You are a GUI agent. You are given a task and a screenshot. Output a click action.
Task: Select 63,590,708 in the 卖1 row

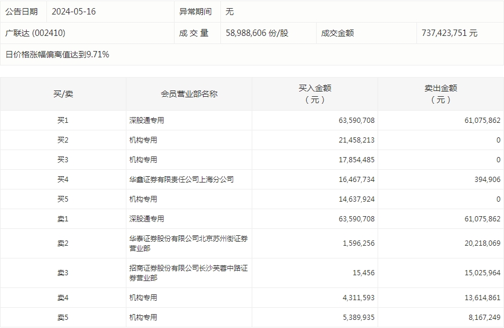[x=357, y=219]
